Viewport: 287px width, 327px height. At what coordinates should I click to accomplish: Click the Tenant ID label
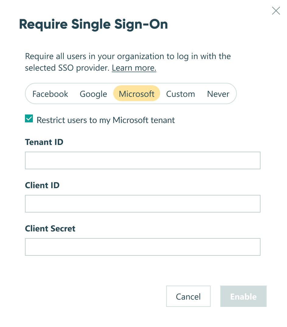[x=44, y=142]
